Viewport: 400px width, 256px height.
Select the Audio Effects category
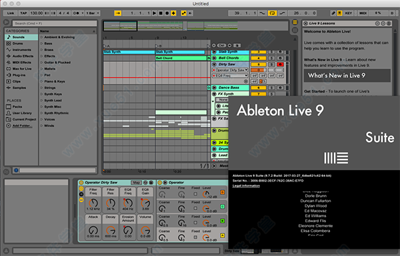click(21, 56)
